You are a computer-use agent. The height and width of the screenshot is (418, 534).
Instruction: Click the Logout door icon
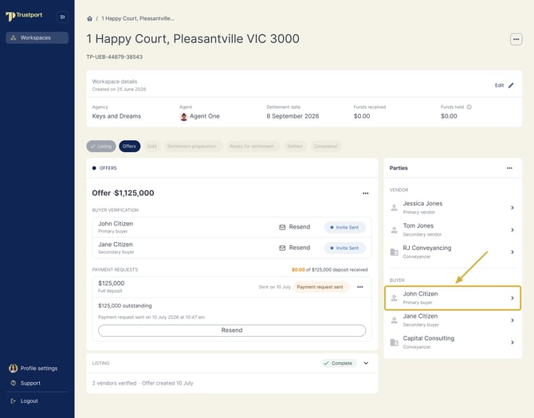tap(14, 401)
